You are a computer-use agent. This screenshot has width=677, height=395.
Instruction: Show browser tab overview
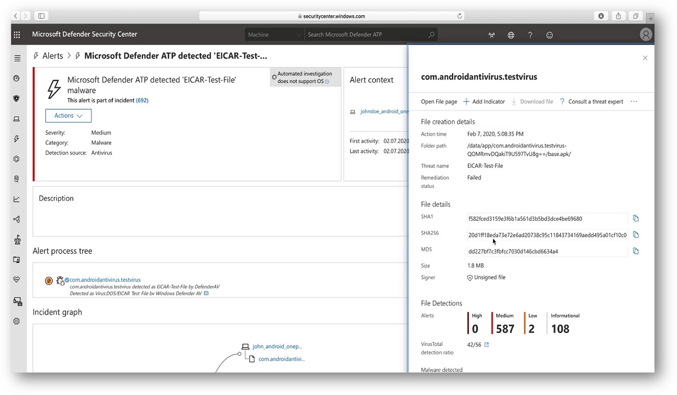pyautogui.click(x=636, y=16)
